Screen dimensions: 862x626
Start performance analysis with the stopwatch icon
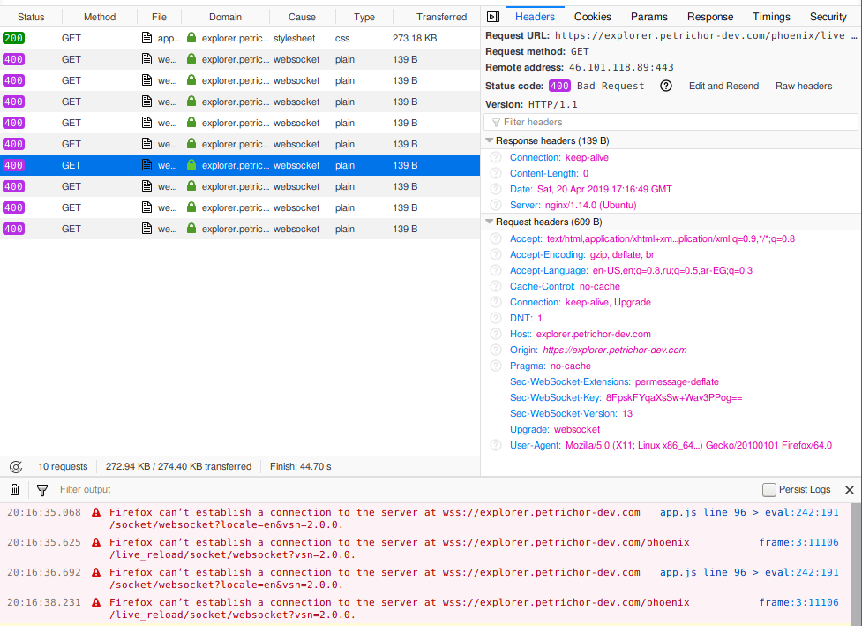pos(14,466)
